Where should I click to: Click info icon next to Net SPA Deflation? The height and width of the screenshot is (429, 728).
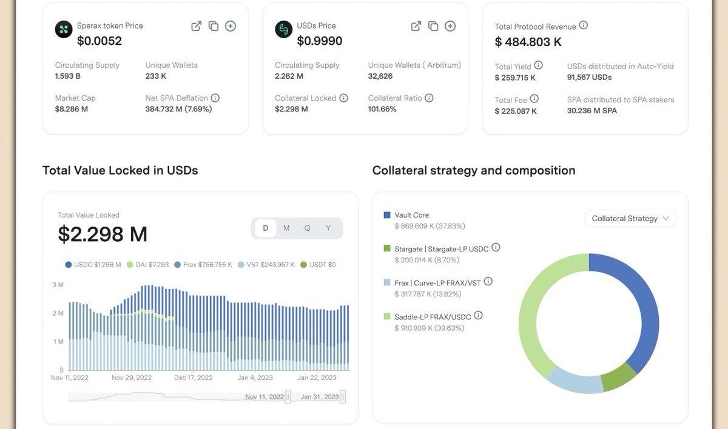(x=215, y=98)
